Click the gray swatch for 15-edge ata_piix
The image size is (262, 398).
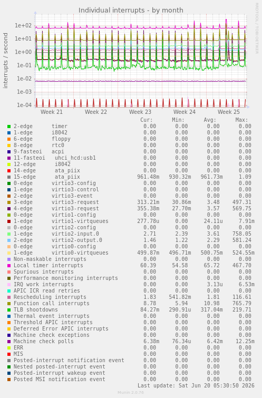[x=9, y=177]
